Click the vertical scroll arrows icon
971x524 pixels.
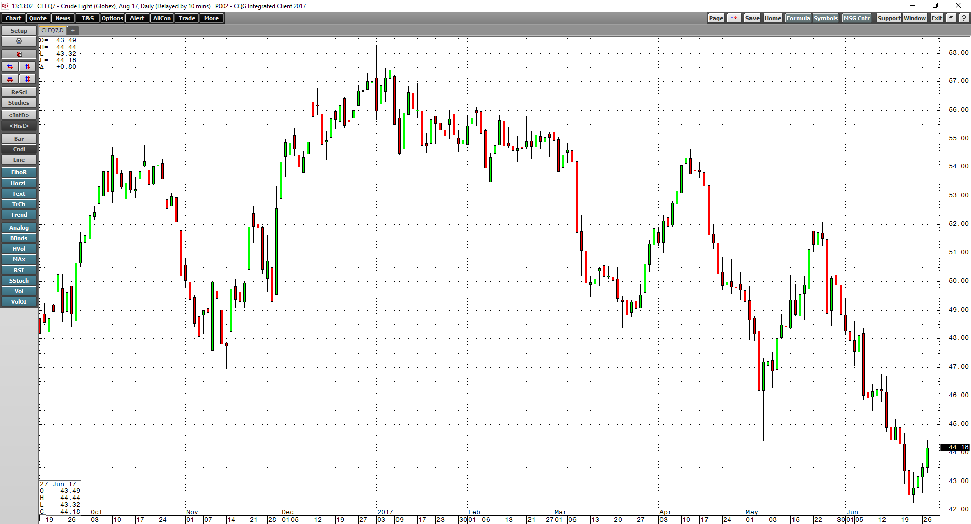click(27, 66)
